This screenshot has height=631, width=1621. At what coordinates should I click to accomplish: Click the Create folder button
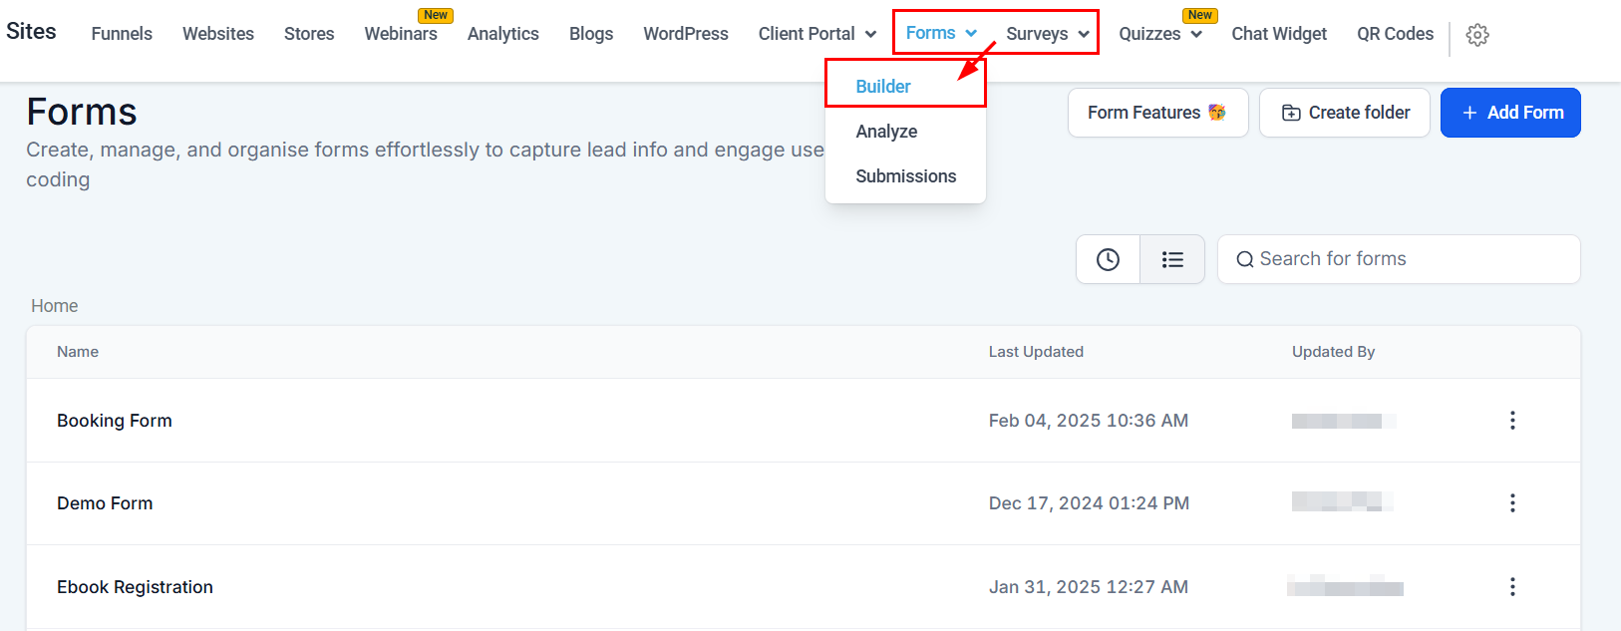pyautogui.click(x=1345, y=113)
